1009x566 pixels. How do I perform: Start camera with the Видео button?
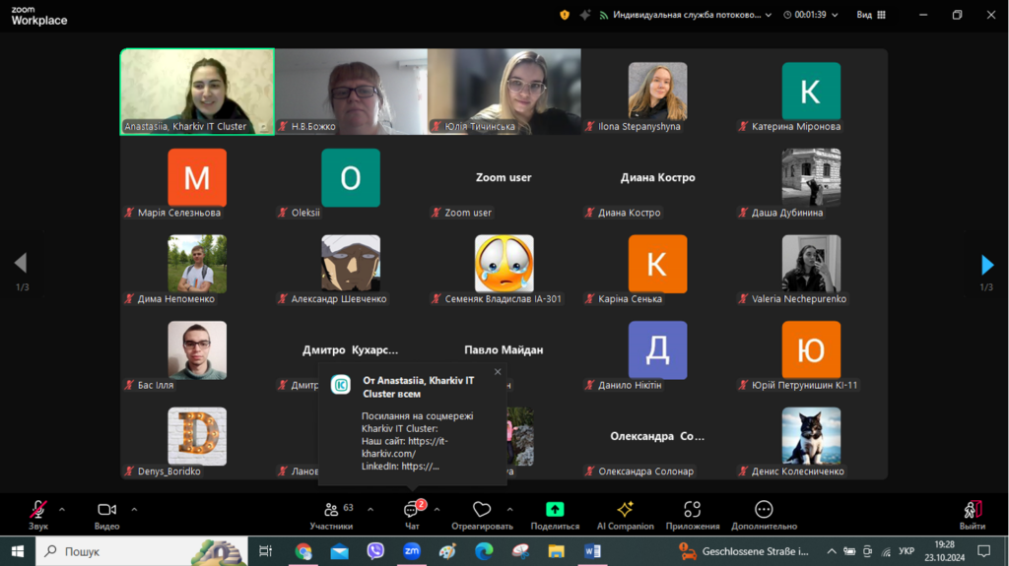pos(106,515)
